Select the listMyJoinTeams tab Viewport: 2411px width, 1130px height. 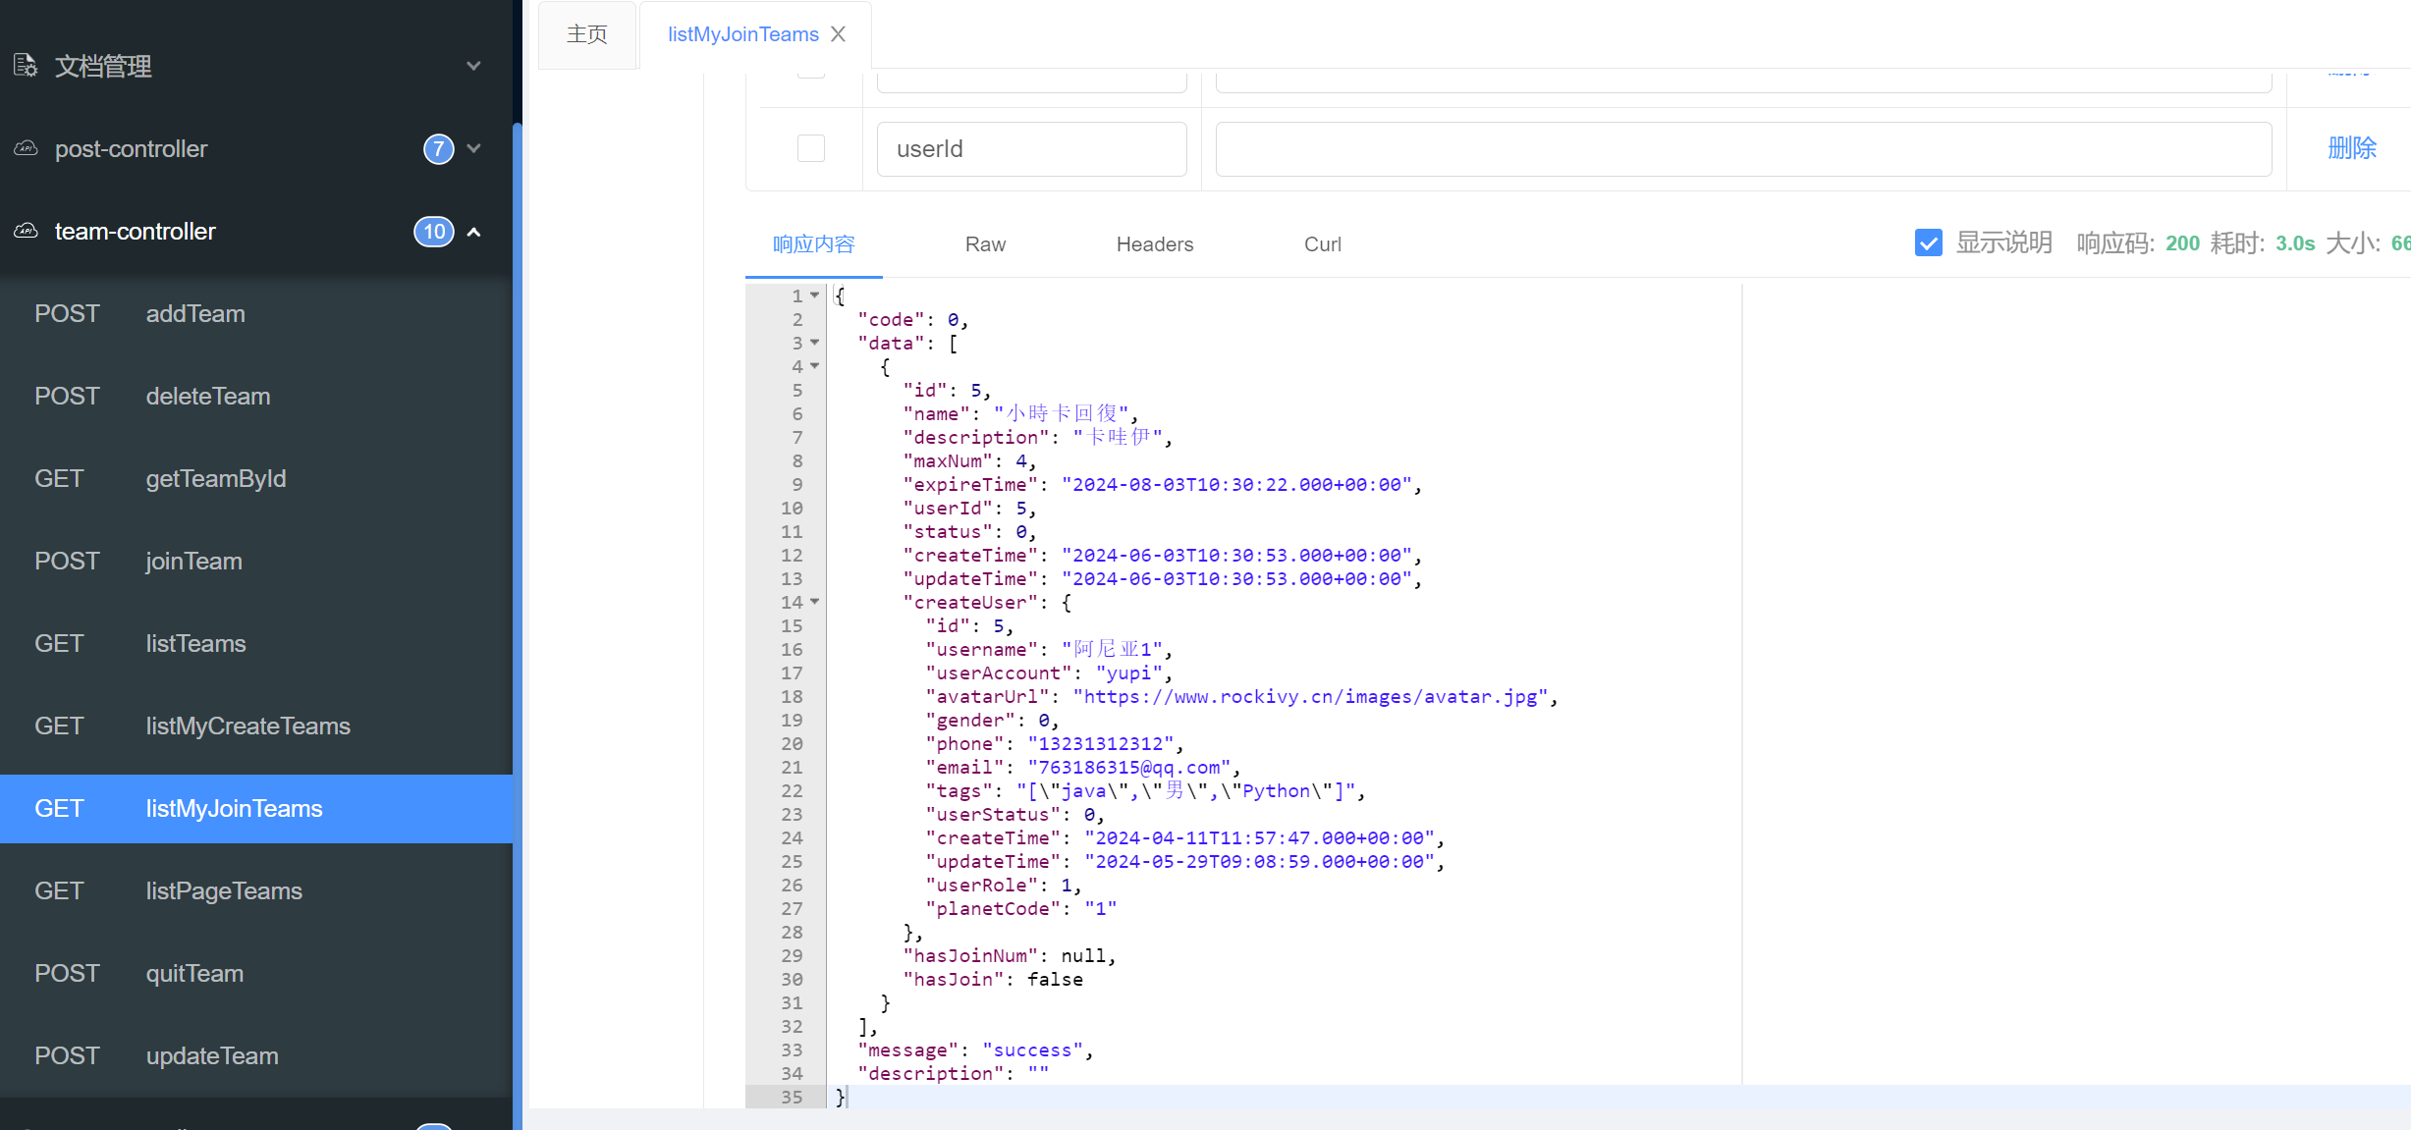click(742, 34)
